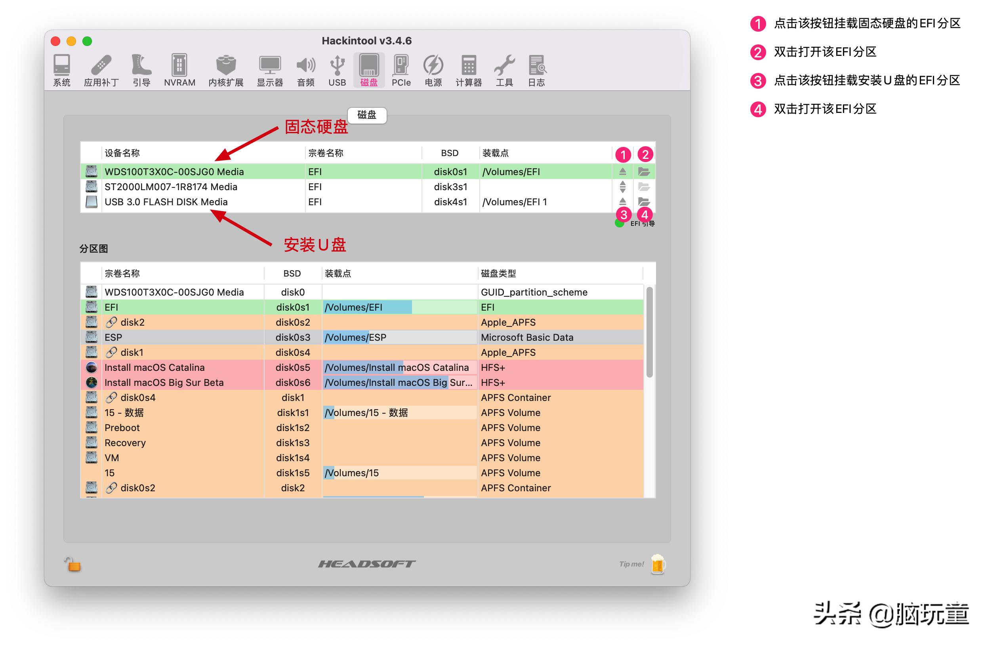988x645 pixels.
Task: Unmount EFI of USB 3.0 FLASH DISK
Action: pyautogui.click(x=622, y=202)
